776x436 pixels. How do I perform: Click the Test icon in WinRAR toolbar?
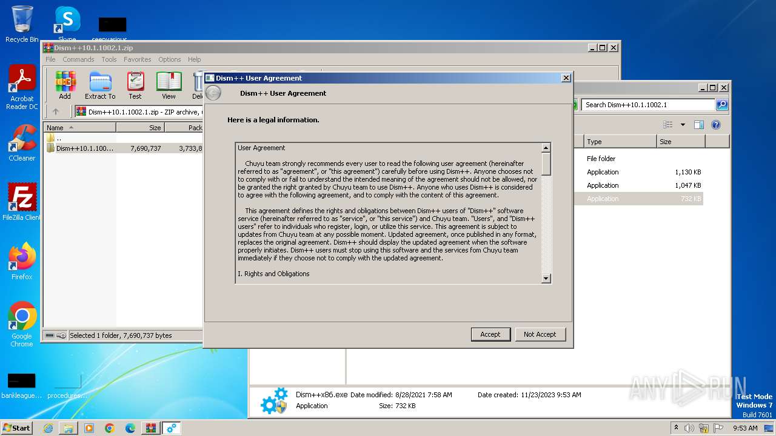135,85
